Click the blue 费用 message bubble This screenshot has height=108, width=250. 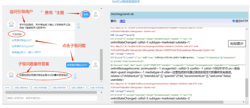(x=86, y=14)
